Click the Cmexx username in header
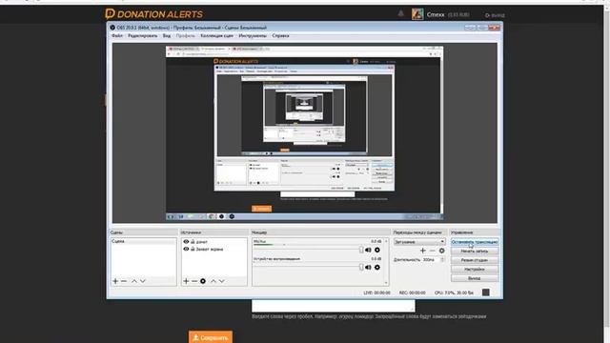 pyautogui.click(x=436, y=15)
